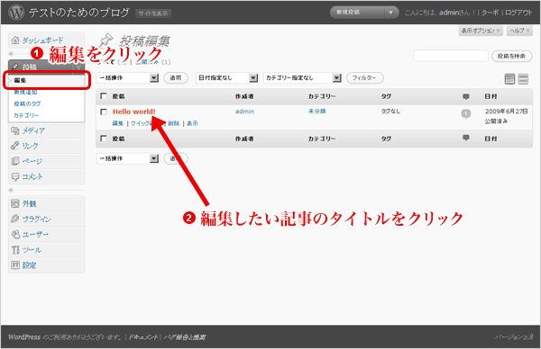Click the plugin plug icon

(x=14, y=219)
